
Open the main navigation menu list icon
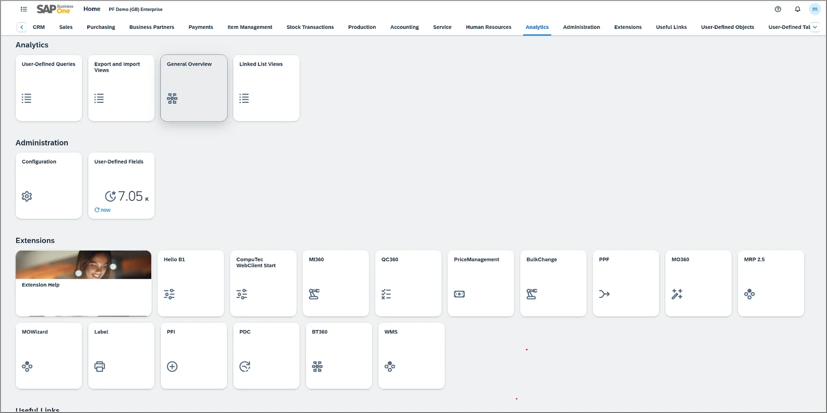click(x=24, y=9)
